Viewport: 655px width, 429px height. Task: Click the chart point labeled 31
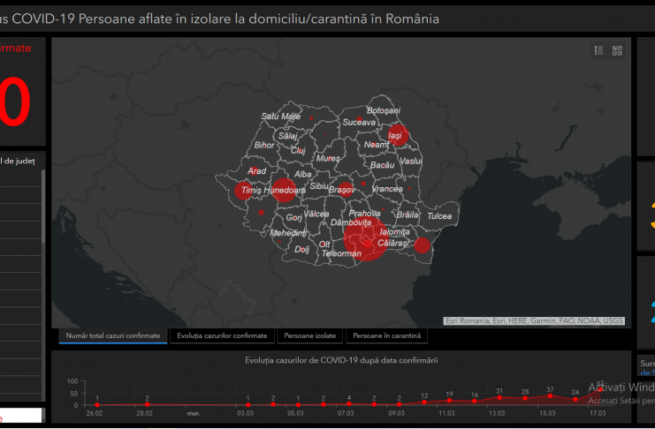499,397
